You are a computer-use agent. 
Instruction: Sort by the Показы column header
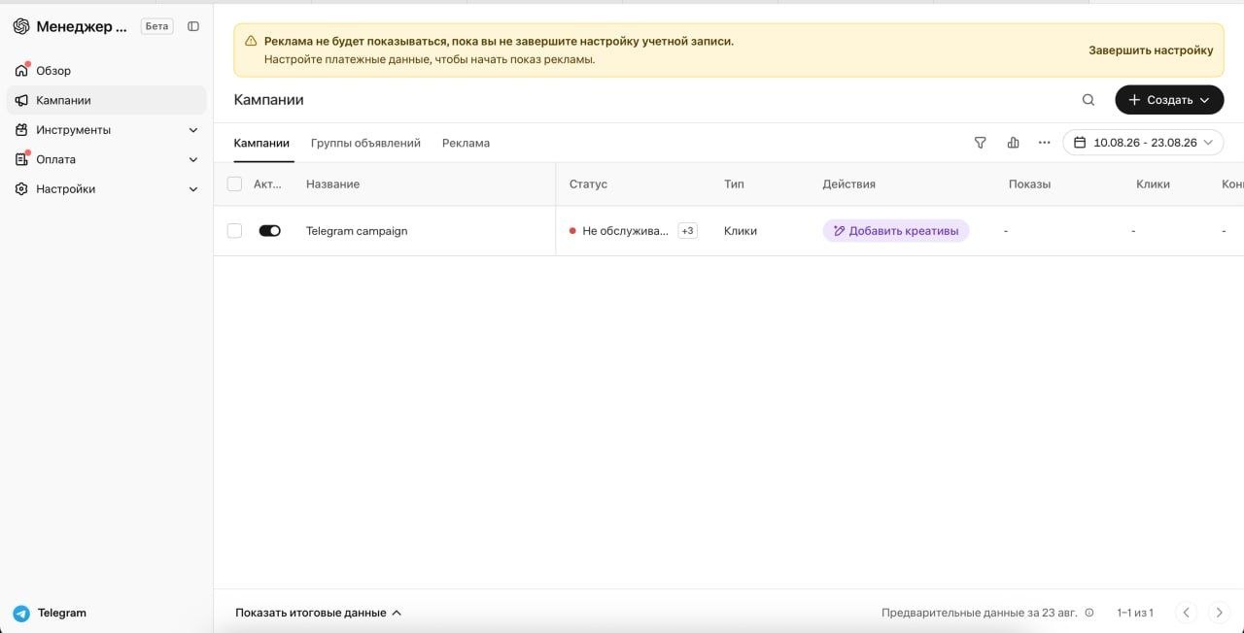point(1029,183)
